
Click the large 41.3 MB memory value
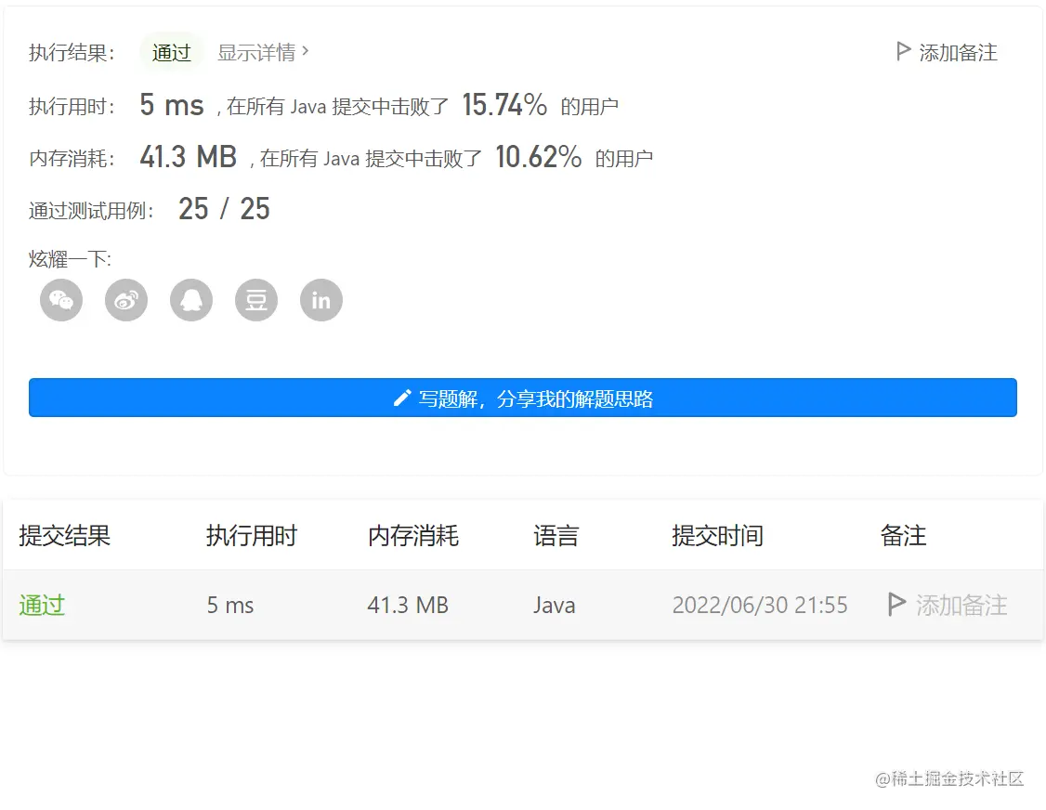(x=189, y=157)
